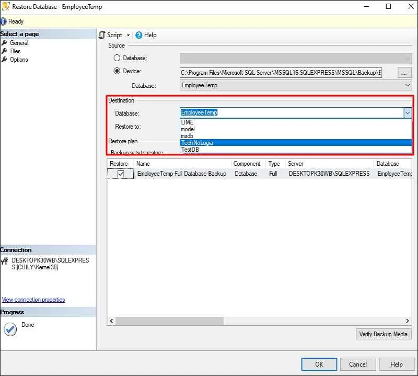The image size is (418, 376).
Task: Click the OK button
Action: pyautogui.click(x=319, y=364)
